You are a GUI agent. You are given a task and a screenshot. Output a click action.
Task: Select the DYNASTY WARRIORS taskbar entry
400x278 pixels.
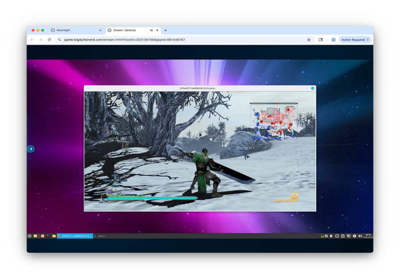click(75, 236)
